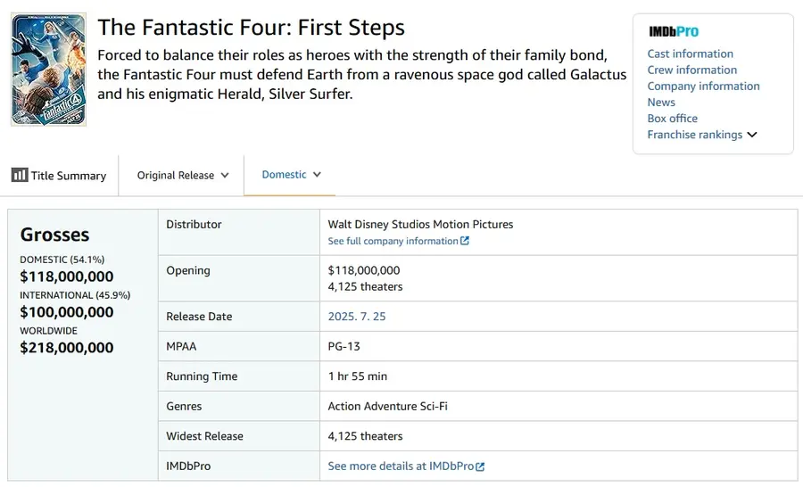
Task: Click the chevron arrow next to Domestic
Action: [x=317, y=175]
